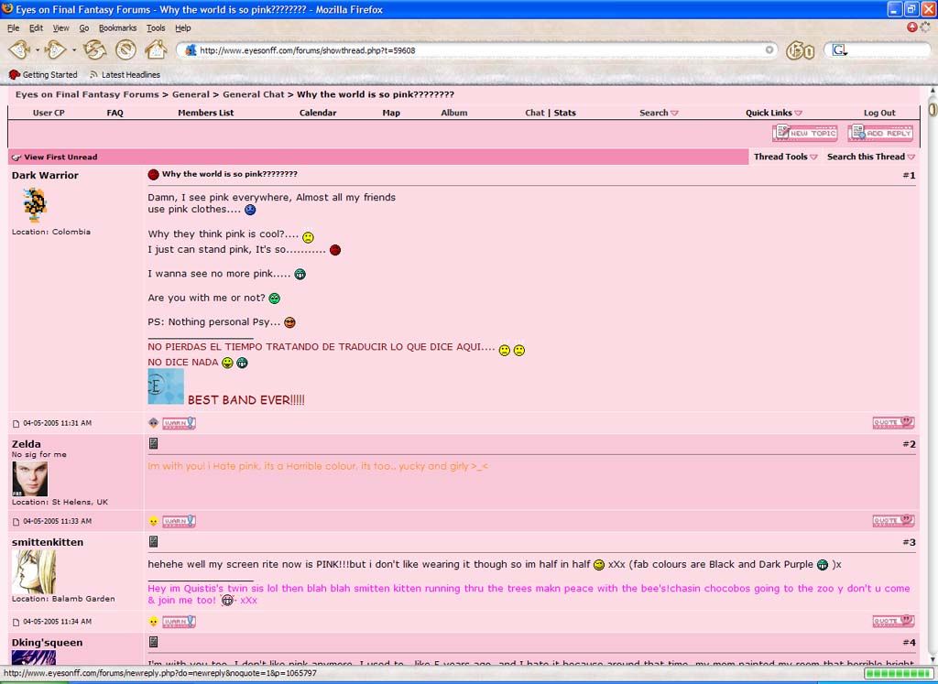Click the vertical scrollbar up arrow
Image resolution: width=938 pixels, height=684 pixels.
coord(933,91)
